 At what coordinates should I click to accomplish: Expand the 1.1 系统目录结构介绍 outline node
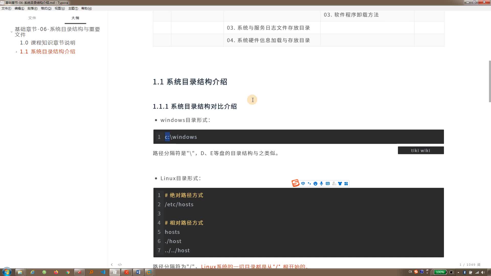16,52
